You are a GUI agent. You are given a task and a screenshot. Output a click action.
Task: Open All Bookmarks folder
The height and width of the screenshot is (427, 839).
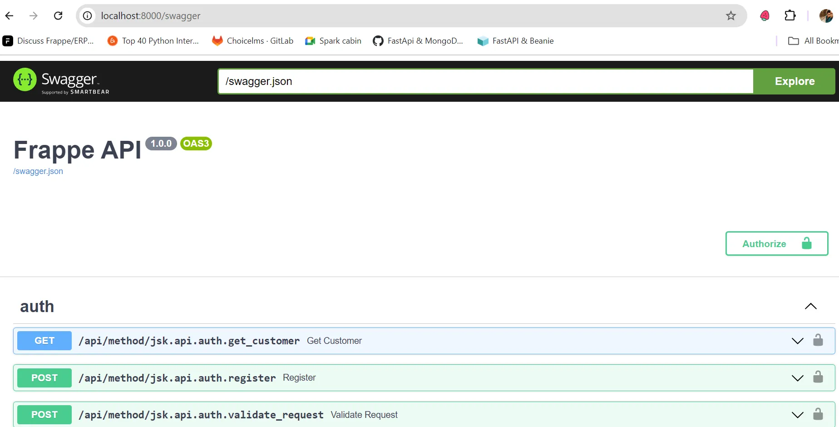click(x=814, y=41)
